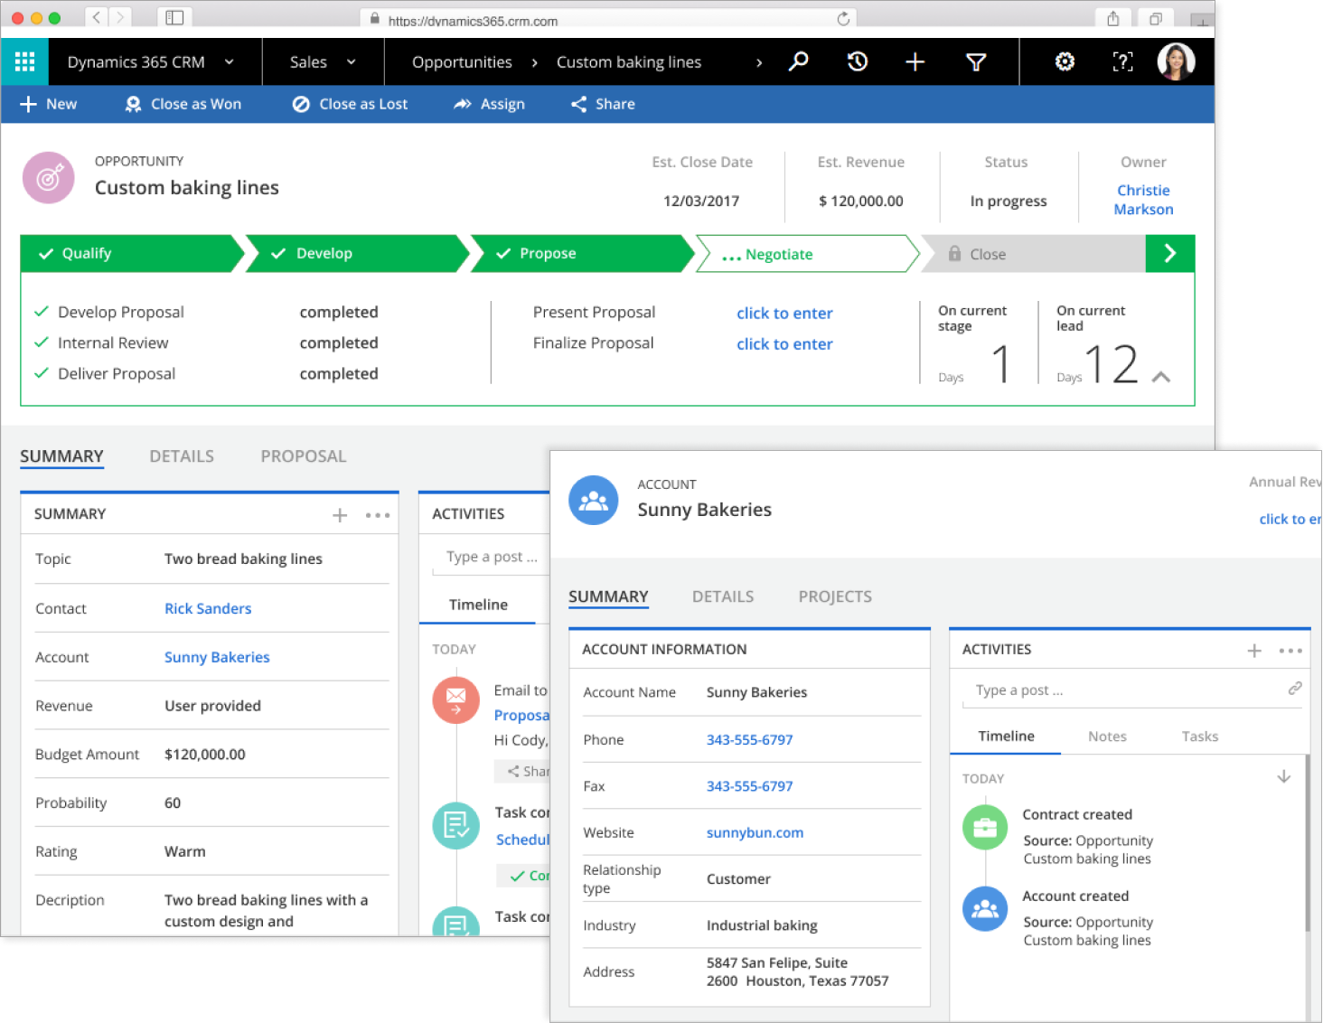This screenshot has width=1323, height=1023.
Task: Select the Negotiate stage in process bar
Action: coord(778,255)
